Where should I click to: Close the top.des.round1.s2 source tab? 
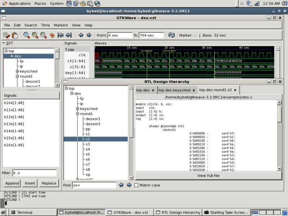click(x=235, y=90)
